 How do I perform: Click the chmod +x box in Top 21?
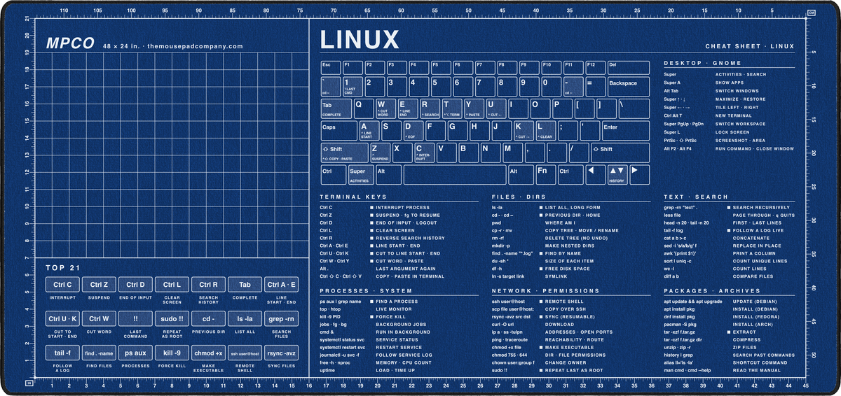pyautogui.click(x=209, y=353)
